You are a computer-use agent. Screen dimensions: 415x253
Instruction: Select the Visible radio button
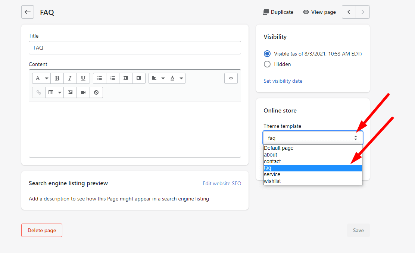point(267,54)
